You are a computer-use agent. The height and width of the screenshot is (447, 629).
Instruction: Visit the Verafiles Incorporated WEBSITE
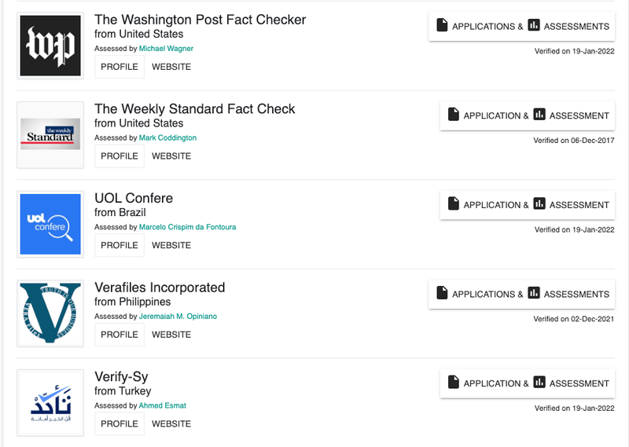[x=171, y=335]
